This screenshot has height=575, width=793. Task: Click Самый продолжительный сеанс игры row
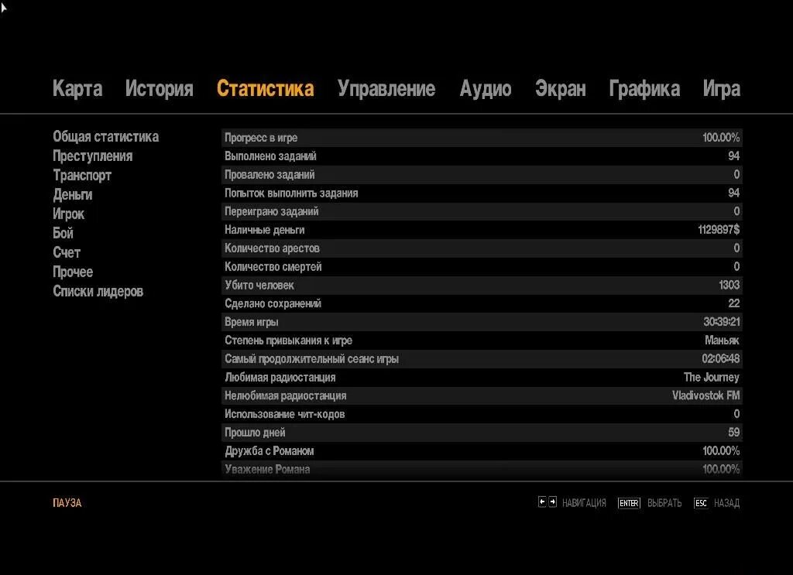pos(482,359)
